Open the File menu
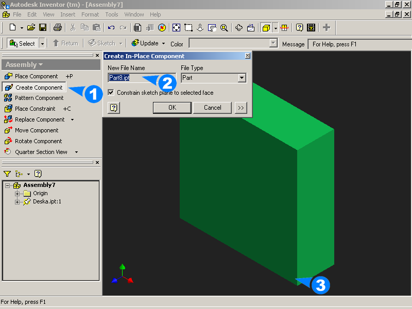The width and height of the screenshot is (412, 309). point(17,14)
